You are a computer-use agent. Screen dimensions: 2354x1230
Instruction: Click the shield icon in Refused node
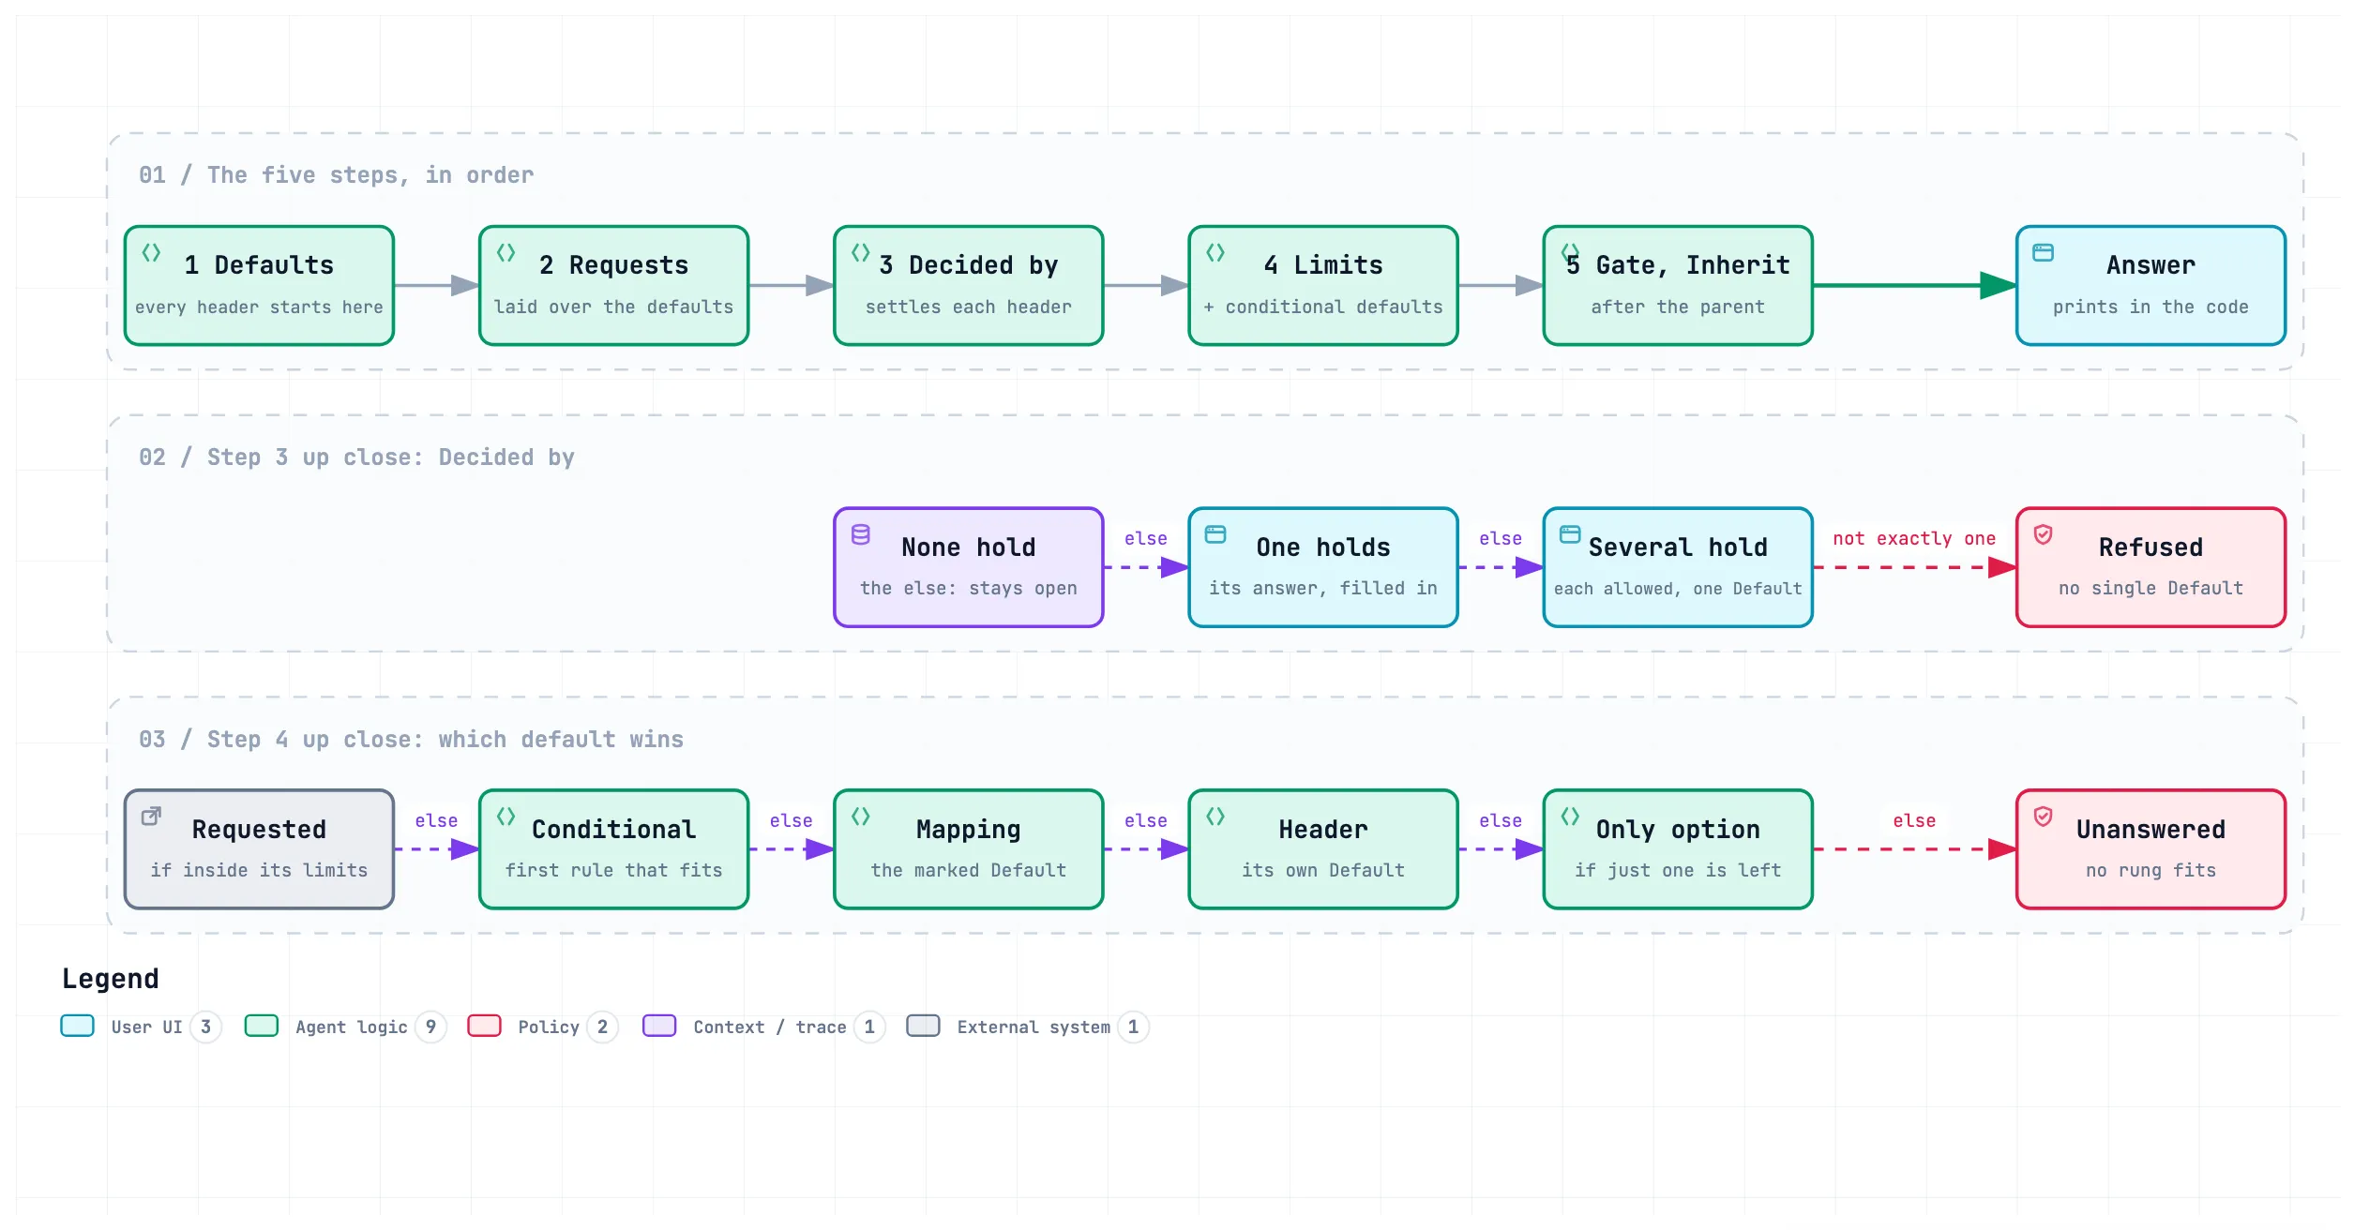(2044, 534)
